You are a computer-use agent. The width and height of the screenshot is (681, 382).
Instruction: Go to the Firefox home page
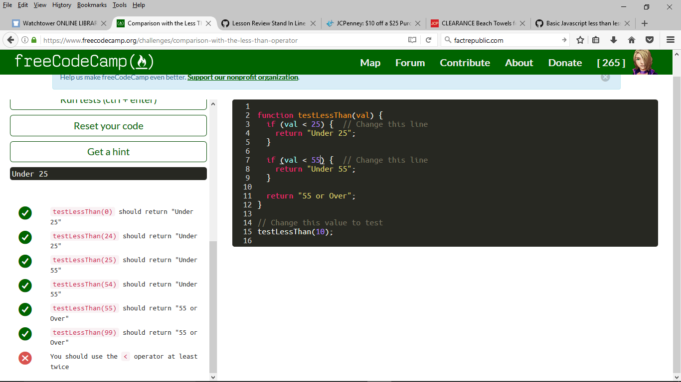point(631,40)
